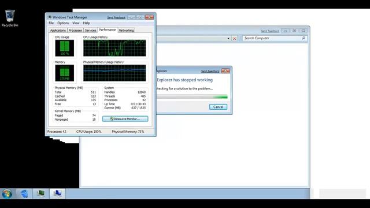This screenshot has height=208, width=370.
Task: Select the Performance tab
Action: (108, 30)
